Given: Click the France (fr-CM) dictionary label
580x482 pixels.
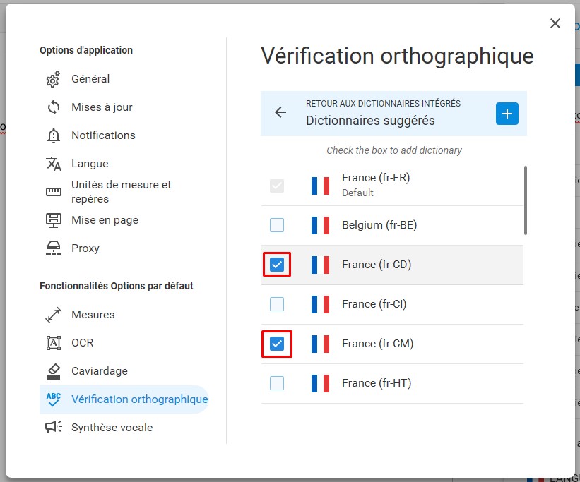Looking at the screenshot, I should tap(377, 344).
